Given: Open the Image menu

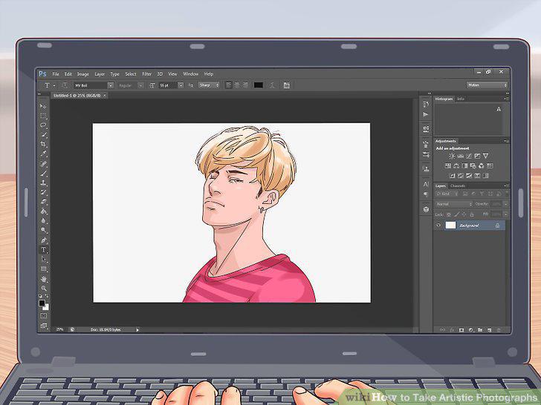Looking at the screenshot, I should (x=82, y=73).
